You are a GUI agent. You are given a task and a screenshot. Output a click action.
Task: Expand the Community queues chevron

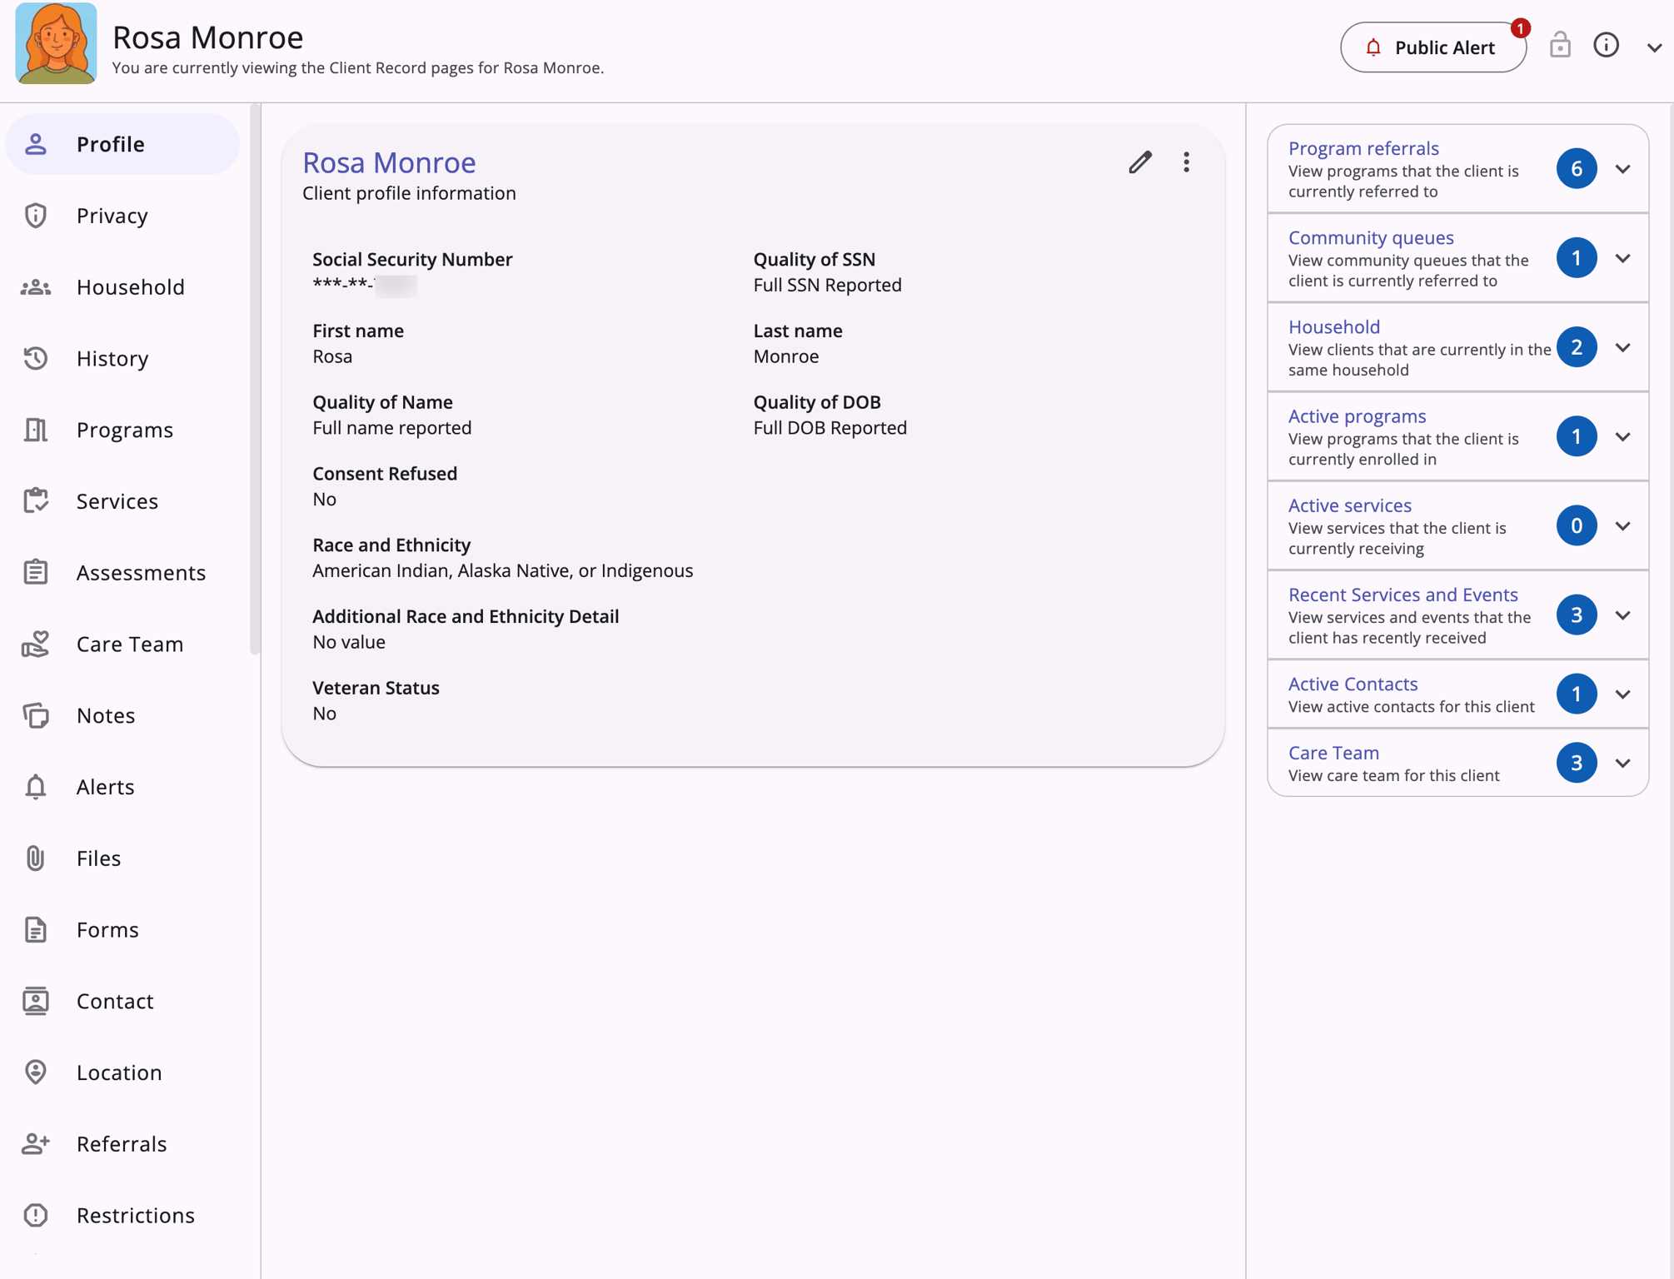tap(1623, 258)
